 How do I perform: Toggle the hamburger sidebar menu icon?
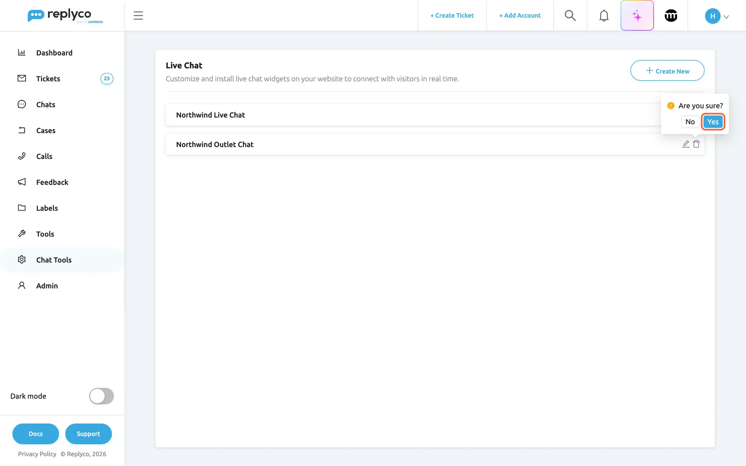pyautogui.click(x=138, y=15)
